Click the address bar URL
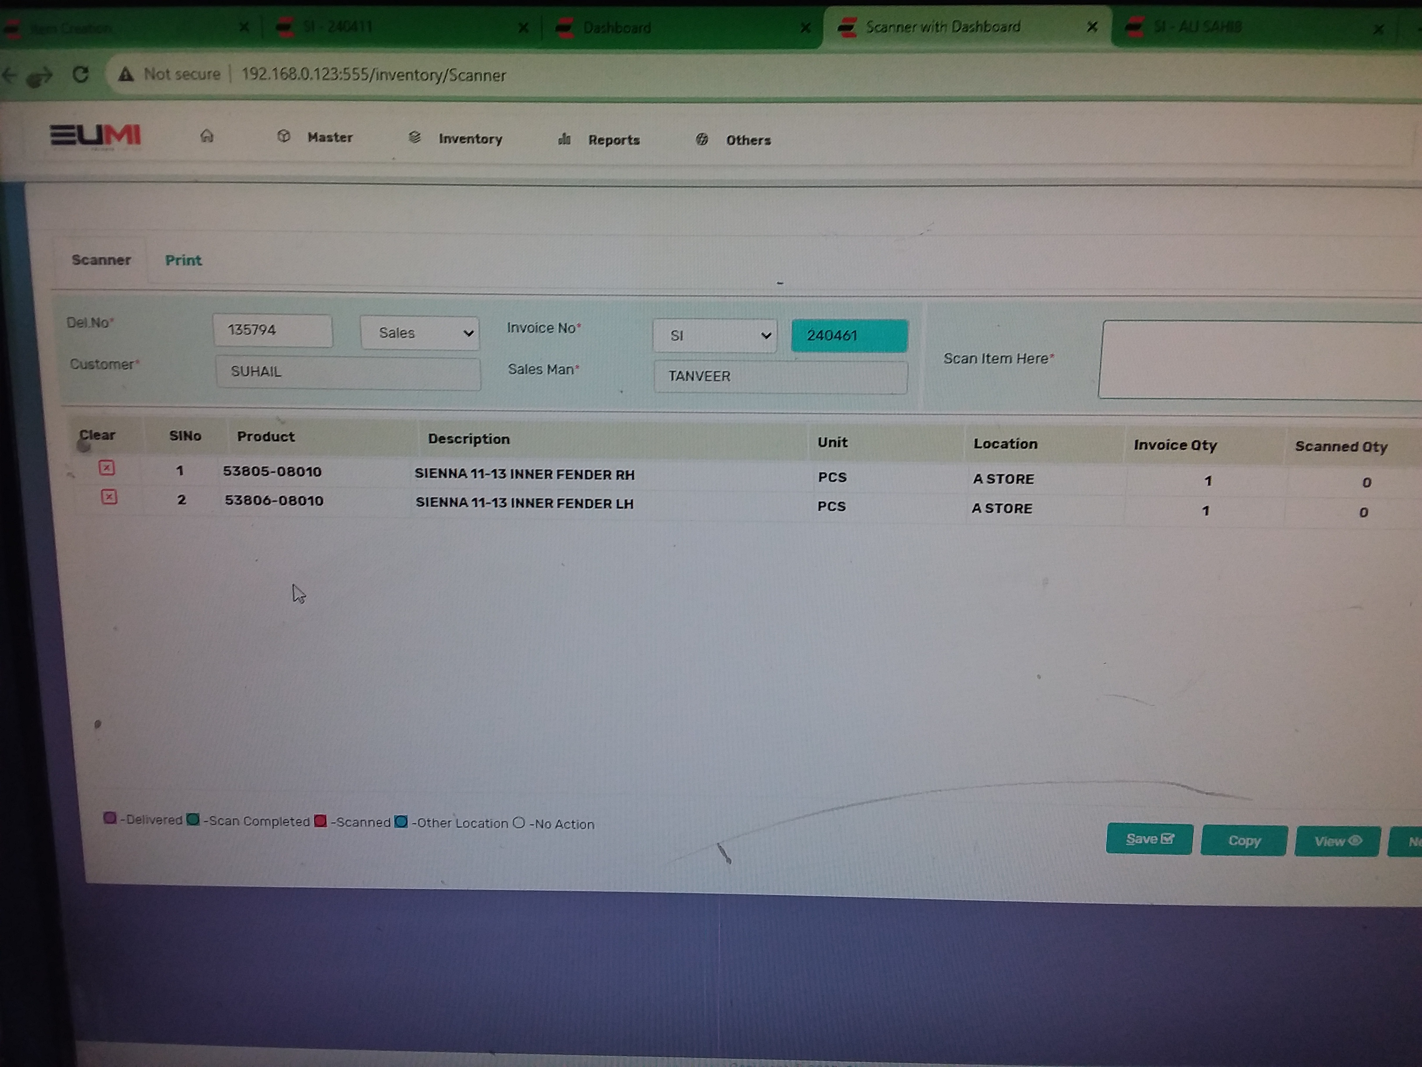Viewport: 1422px width, 1067px height. click(373, 75)
